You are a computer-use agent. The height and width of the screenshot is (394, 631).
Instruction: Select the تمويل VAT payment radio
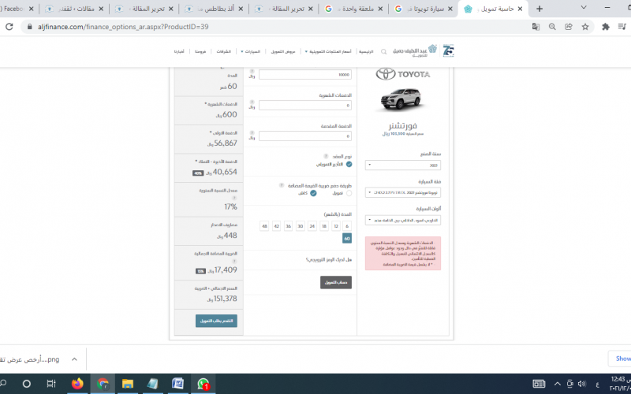[x=349, y=193]
